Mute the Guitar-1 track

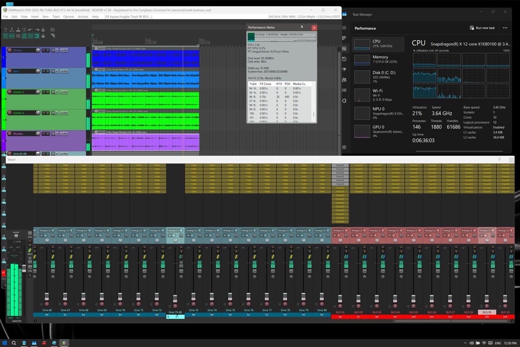pos(43,92)
